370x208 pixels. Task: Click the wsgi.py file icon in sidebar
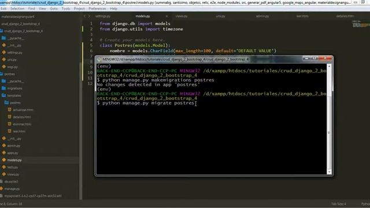(4, 67)
